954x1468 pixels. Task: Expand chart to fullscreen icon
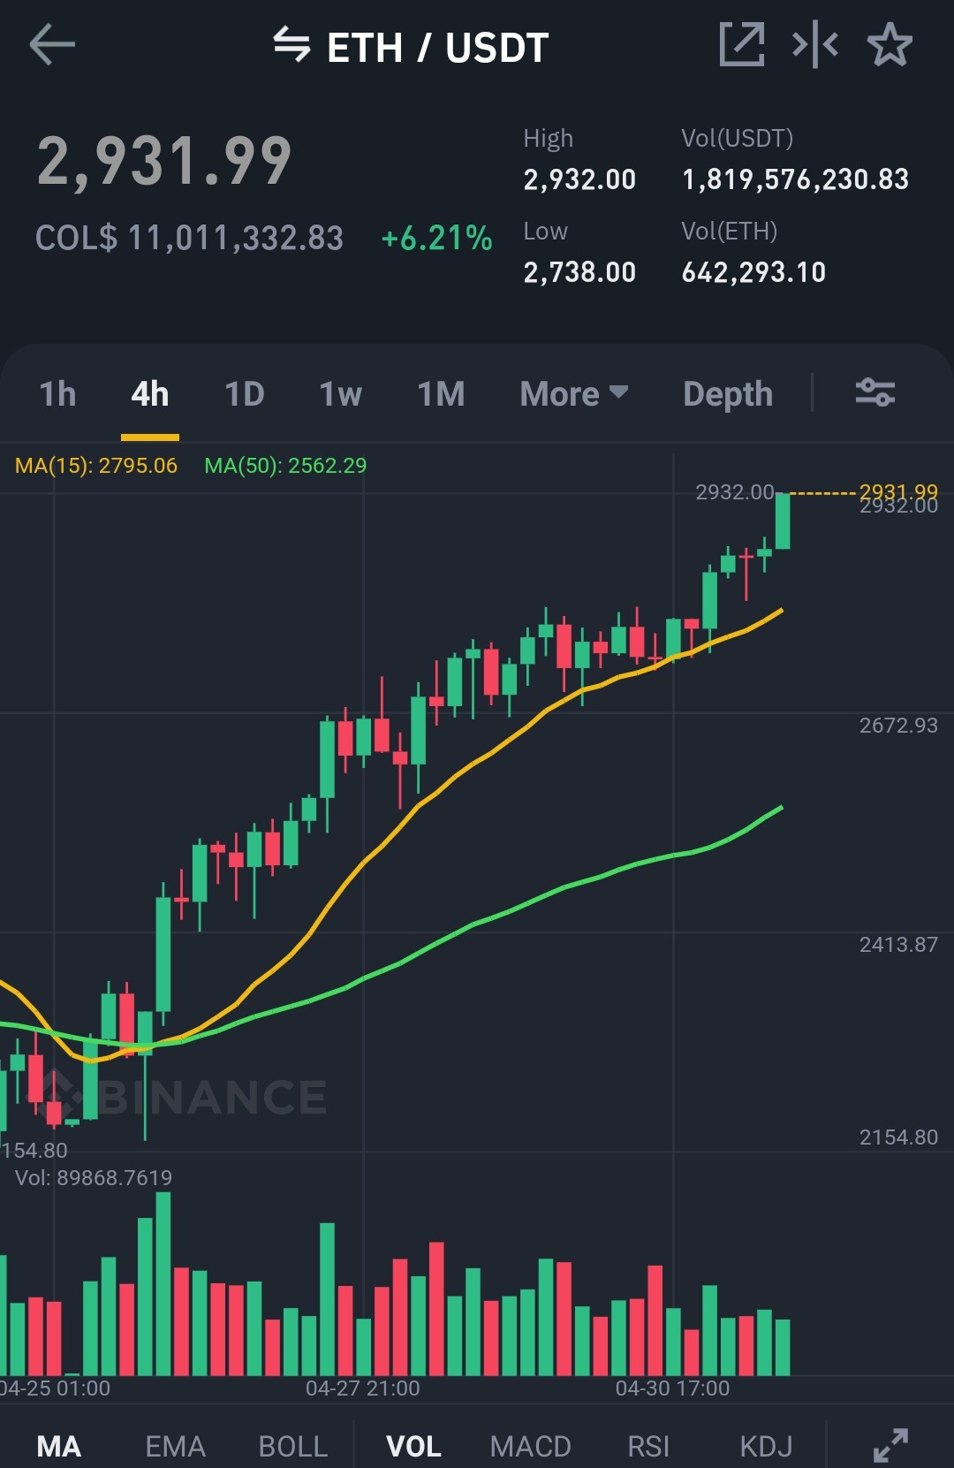click(890, 1446)
